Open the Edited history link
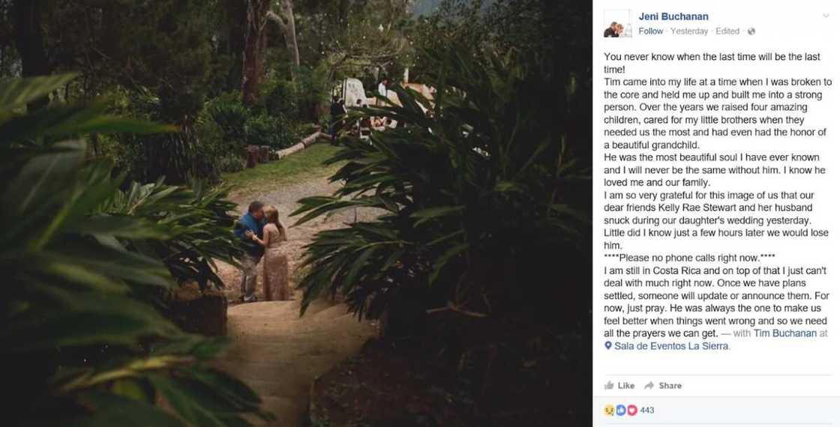840x427 pixels. pos(727,31)
